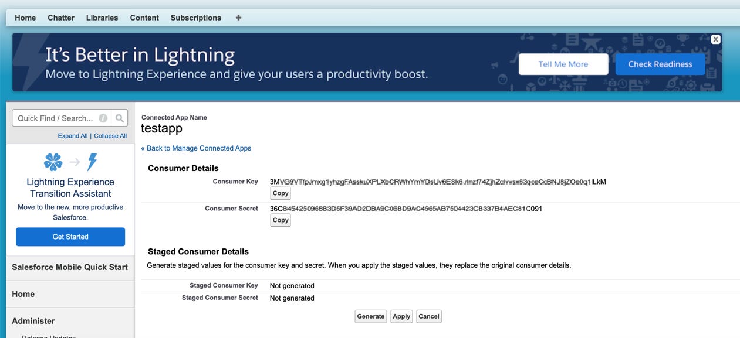
Task: Open the Home tab
Action: tap(25, 18)
